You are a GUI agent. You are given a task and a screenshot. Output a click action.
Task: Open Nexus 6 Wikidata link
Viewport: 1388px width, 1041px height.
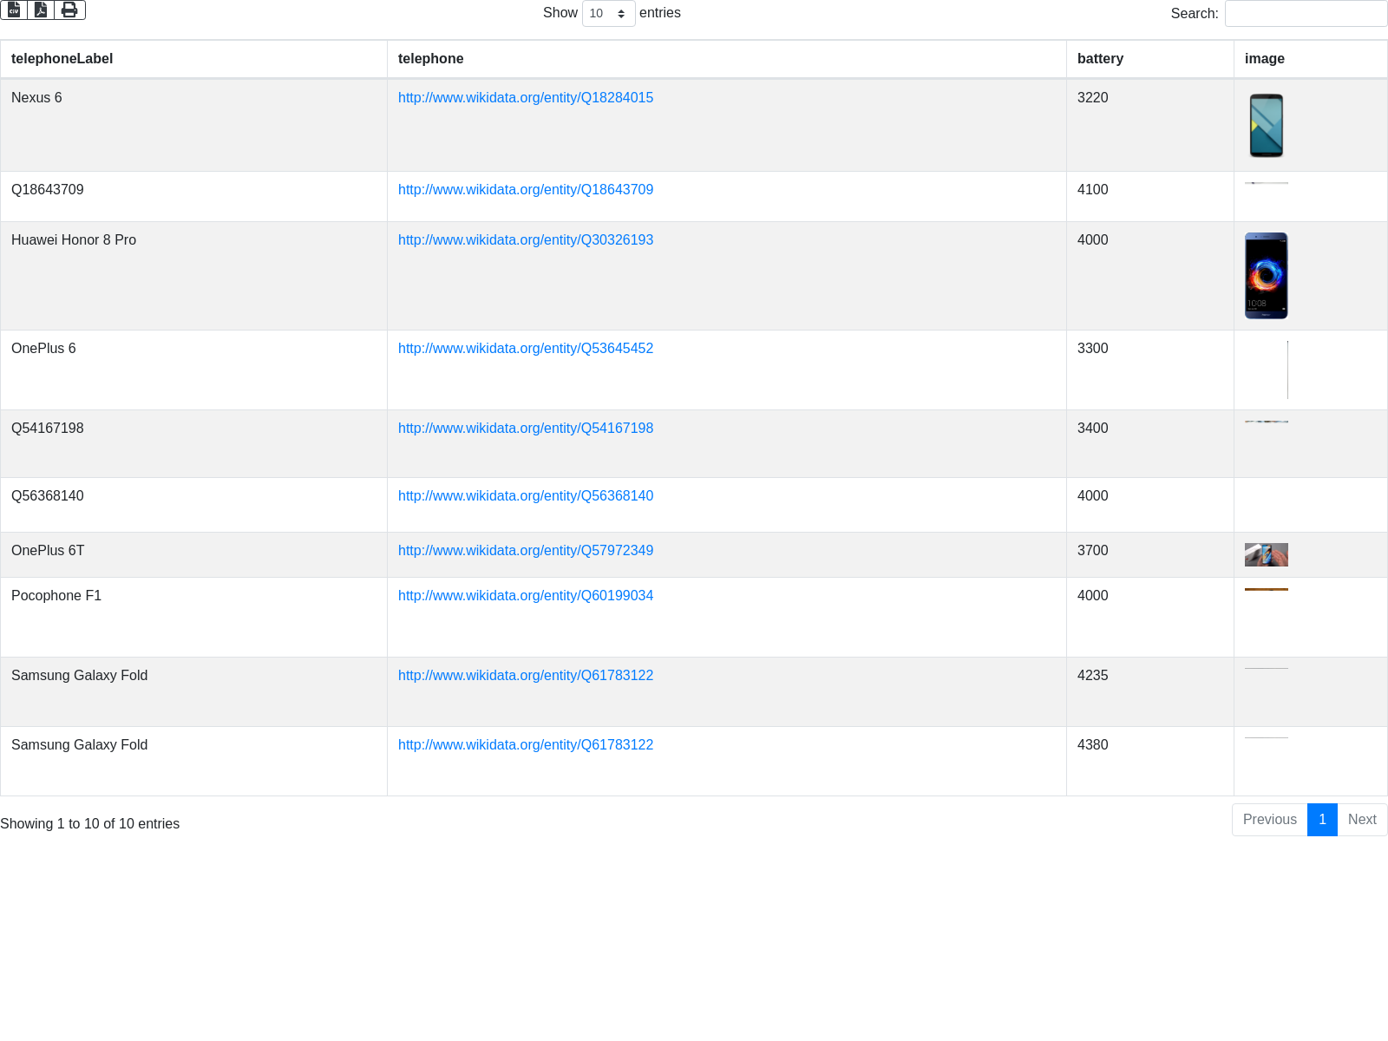525,98
